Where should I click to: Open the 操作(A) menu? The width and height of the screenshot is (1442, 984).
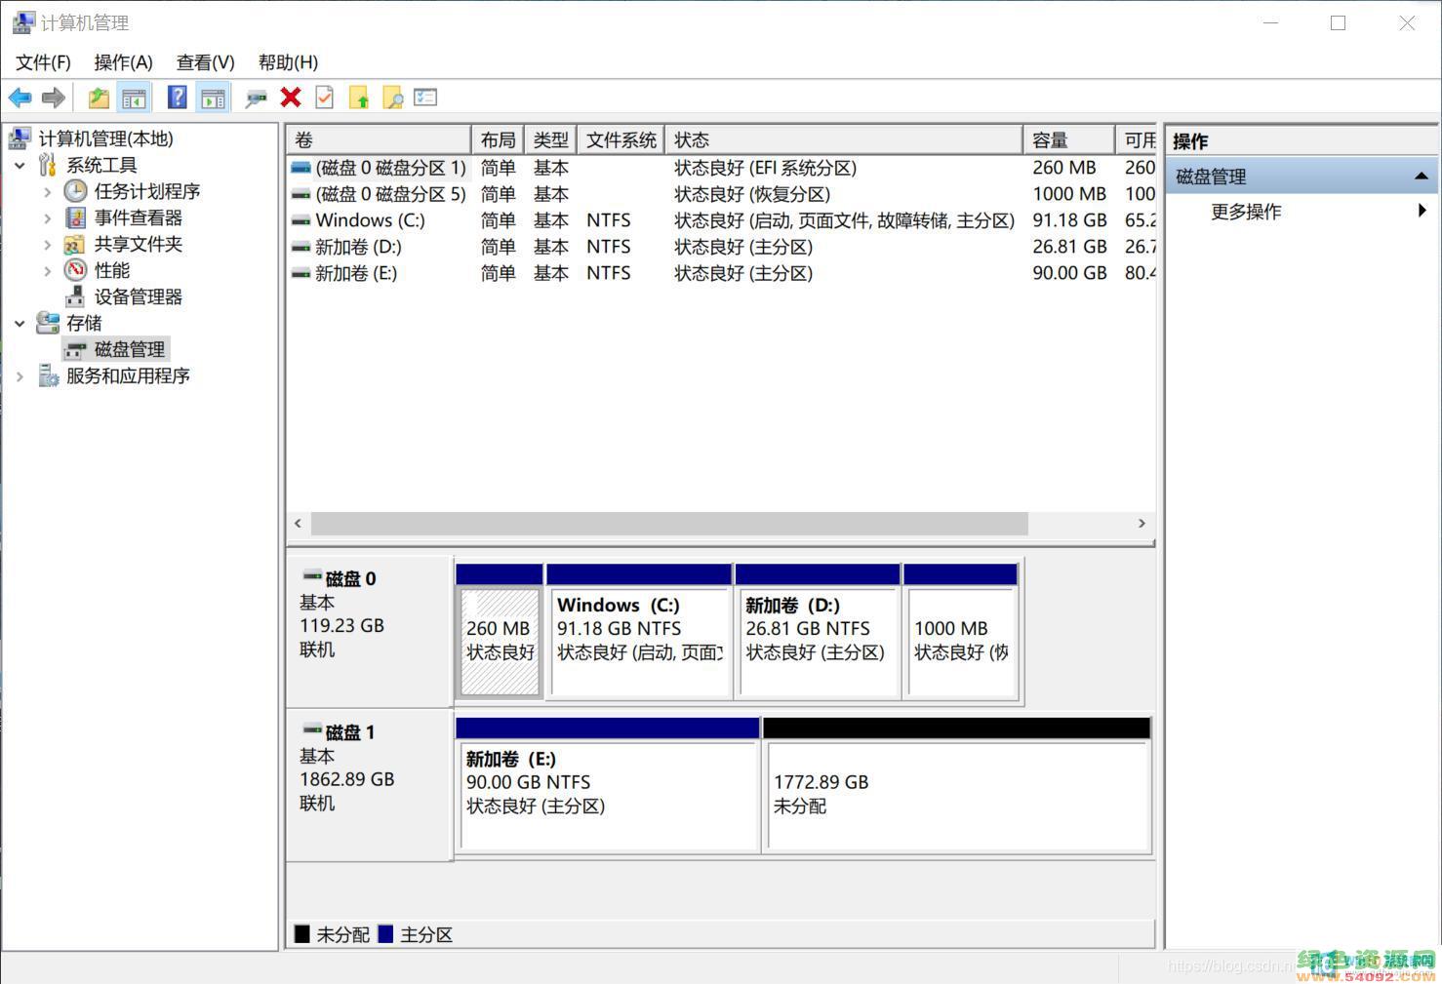pyautogui.click(x=123, y=62)
